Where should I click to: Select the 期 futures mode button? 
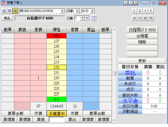point(10,11)
